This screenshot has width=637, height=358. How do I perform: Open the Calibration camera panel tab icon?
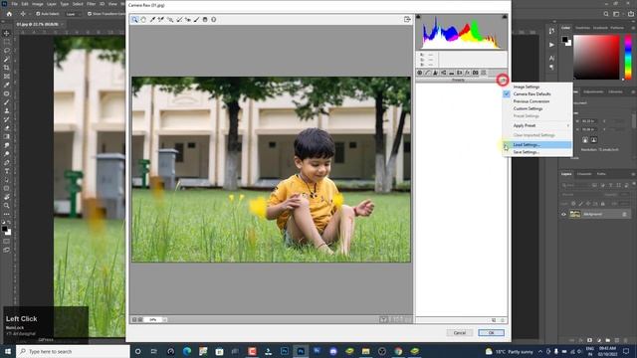(475, 73)
